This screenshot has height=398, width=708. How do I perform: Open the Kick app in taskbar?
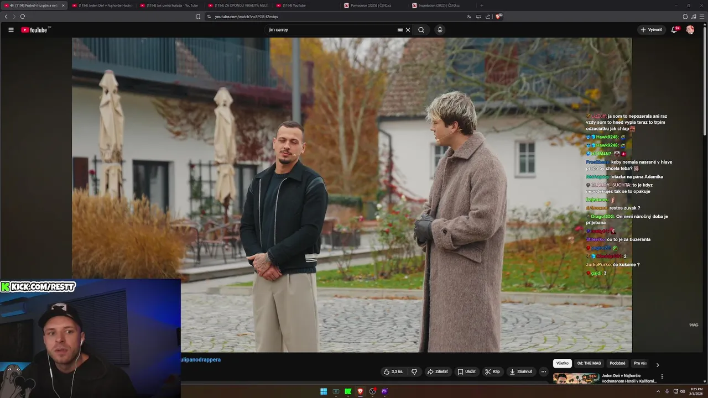click(x=348, y=391)
